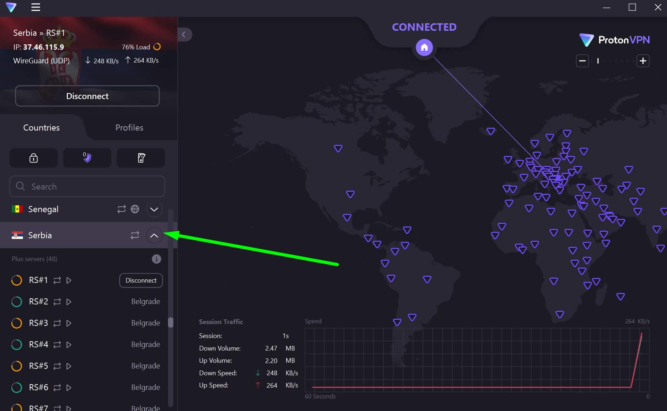Disconnect from the RS#1 server row

141,280
